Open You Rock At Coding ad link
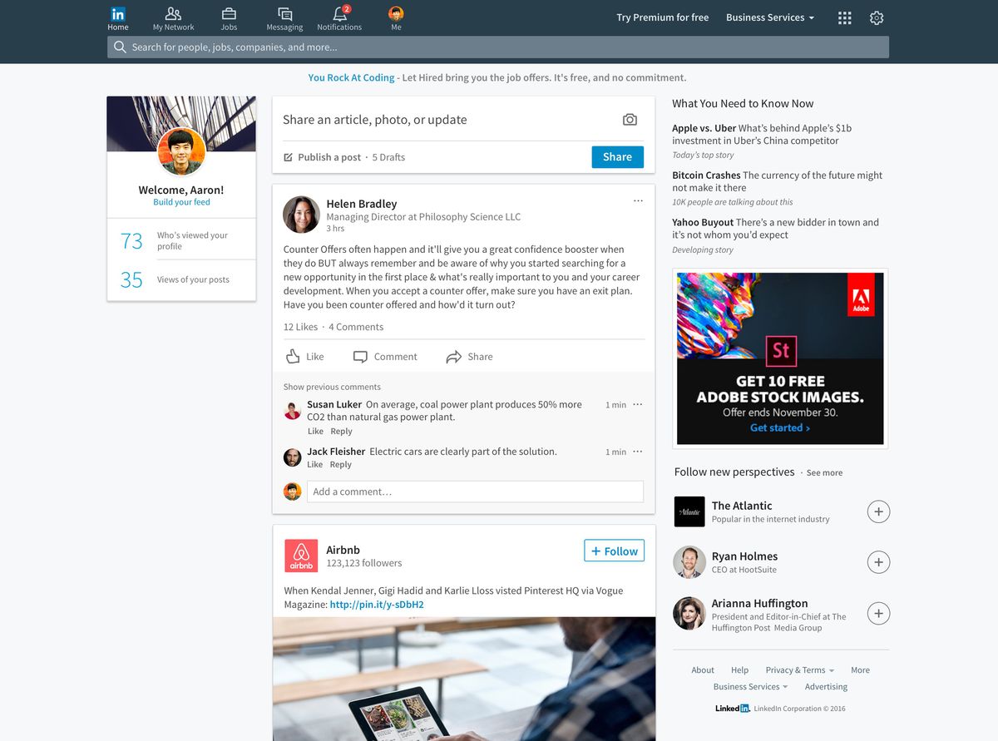 (x=351, y=77)
